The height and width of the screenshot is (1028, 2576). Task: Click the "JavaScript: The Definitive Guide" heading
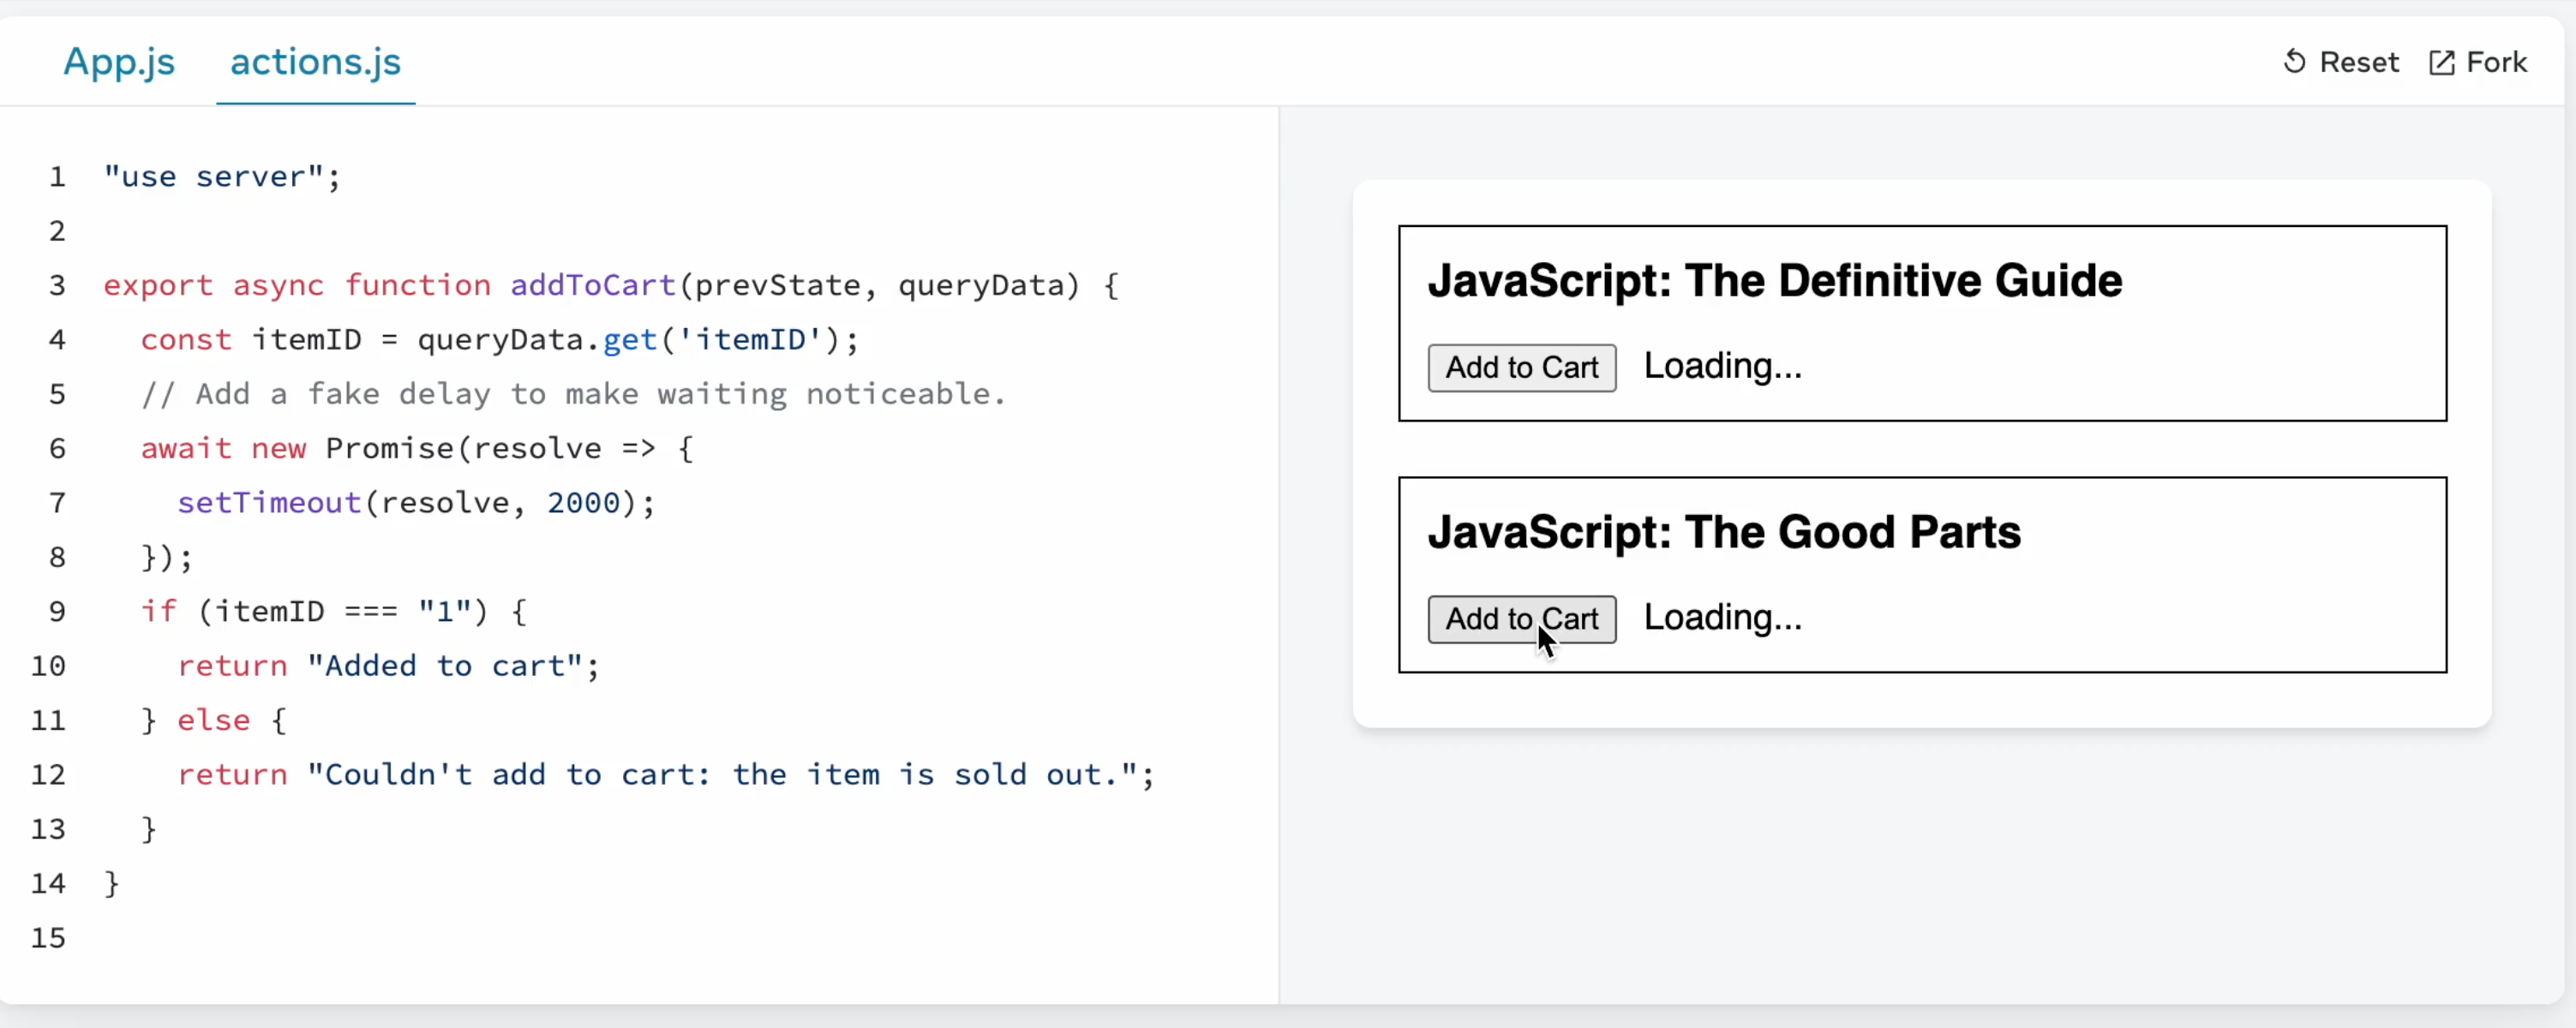pos(1774,281)
